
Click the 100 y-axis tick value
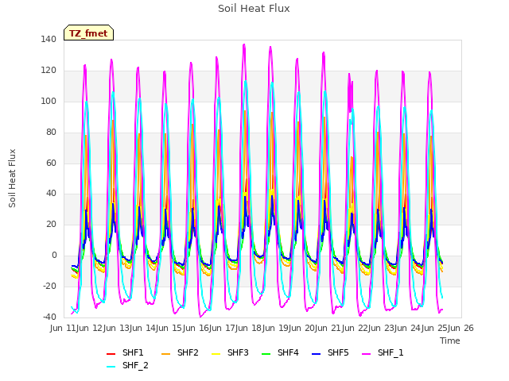[x=49, y=101]
